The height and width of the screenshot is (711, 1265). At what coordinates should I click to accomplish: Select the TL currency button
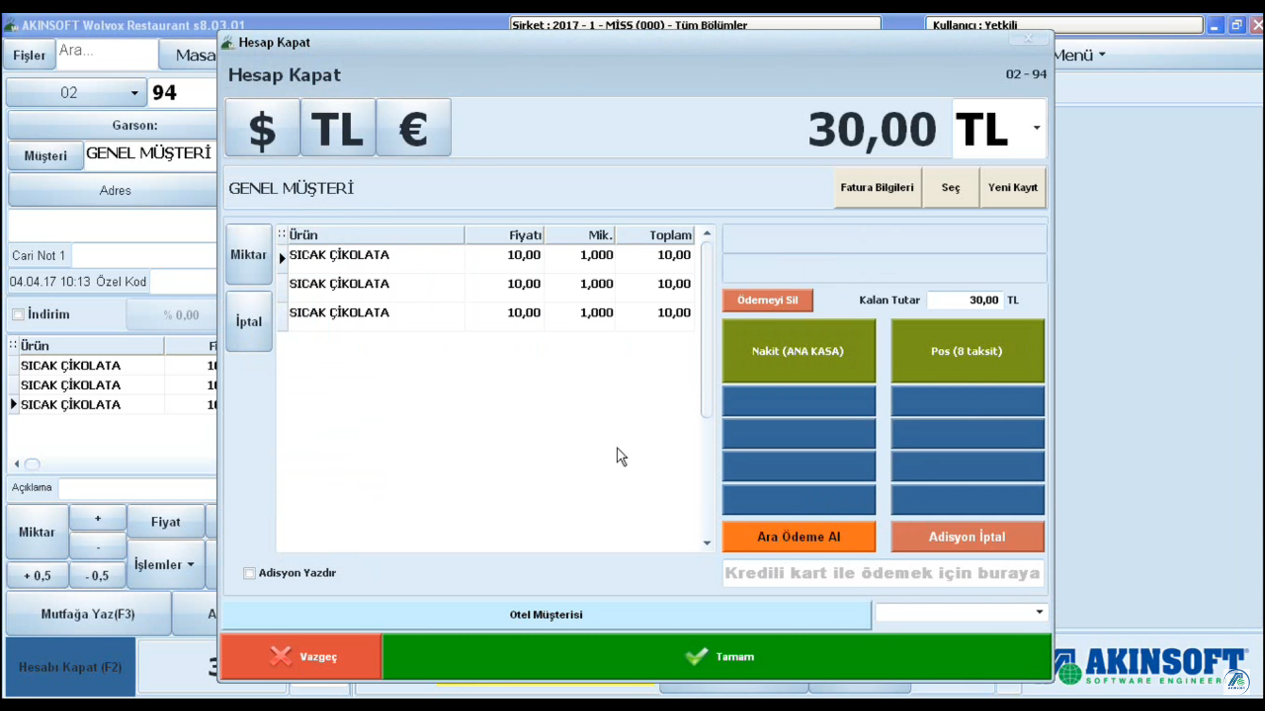coord(338,128)
